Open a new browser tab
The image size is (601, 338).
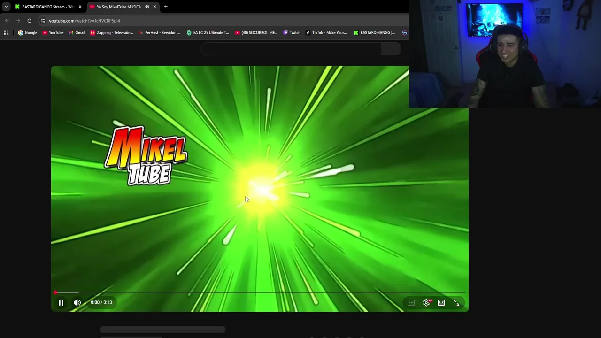(166, 7)
